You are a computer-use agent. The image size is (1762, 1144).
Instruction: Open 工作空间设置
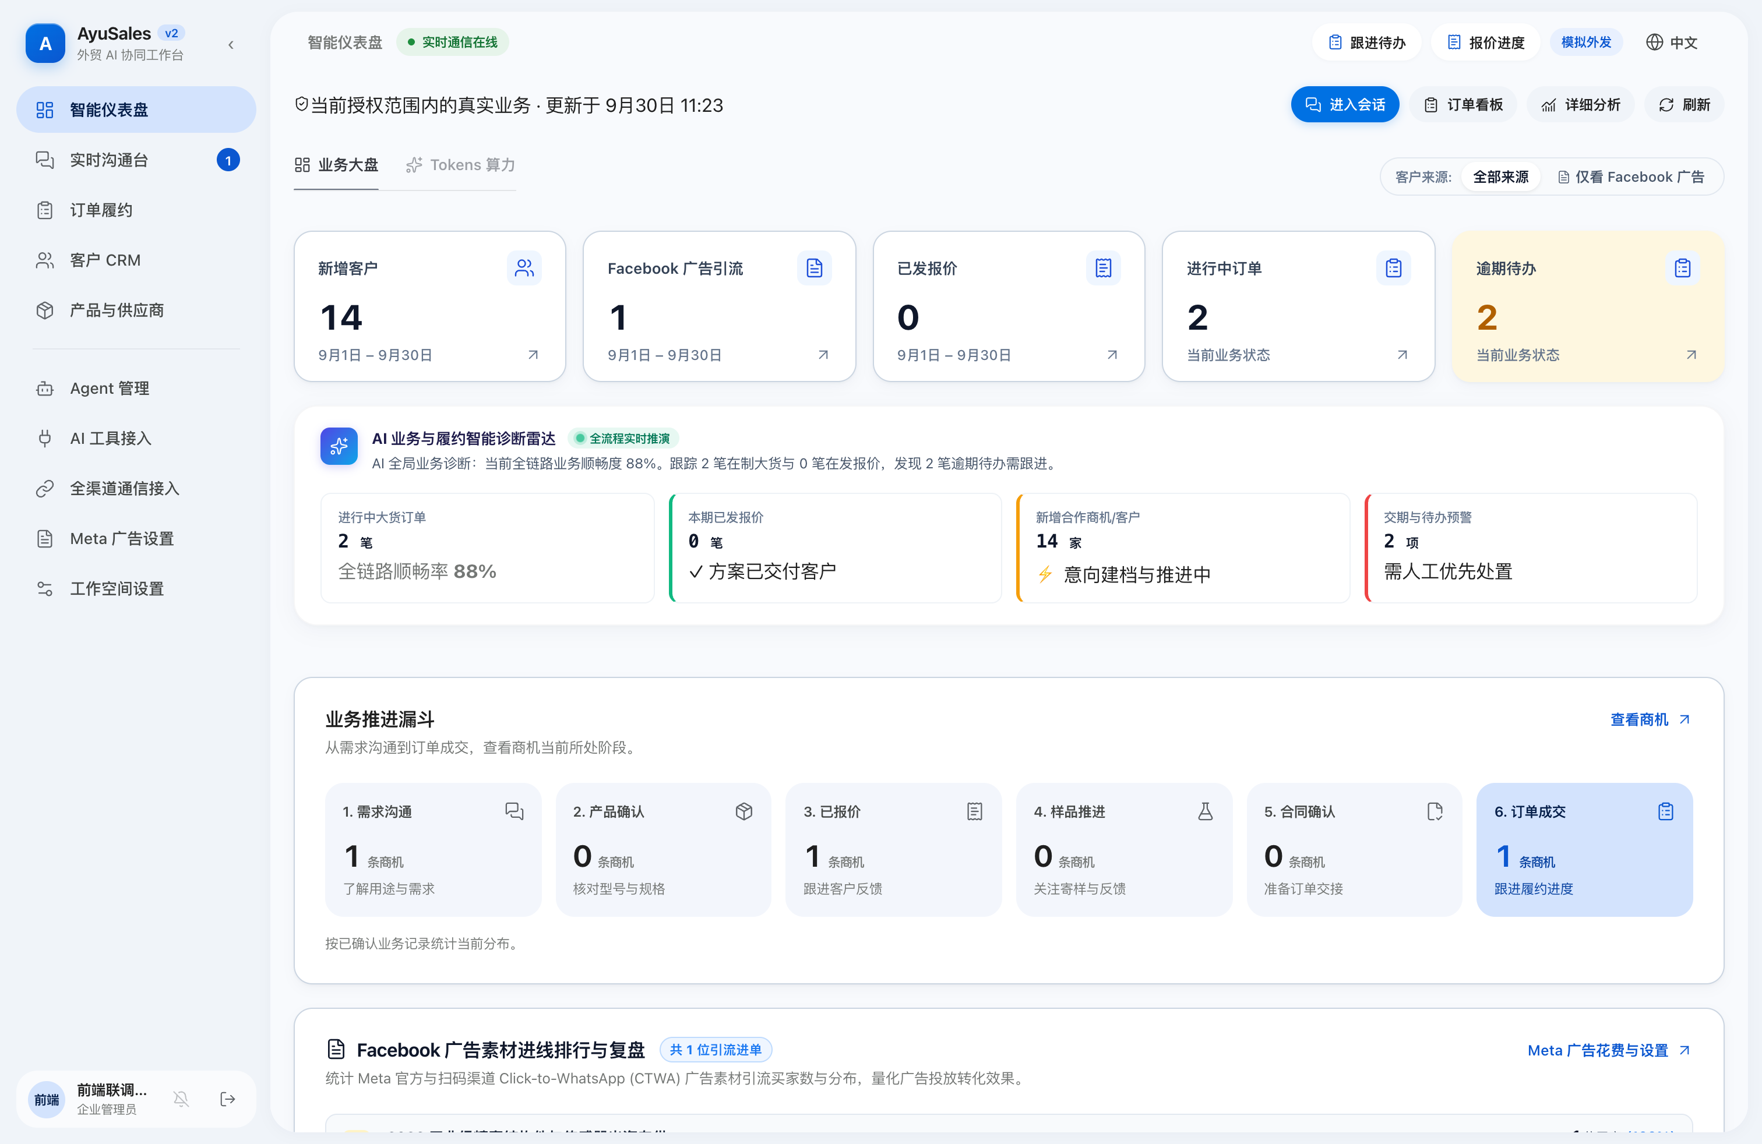coord(136,588)
